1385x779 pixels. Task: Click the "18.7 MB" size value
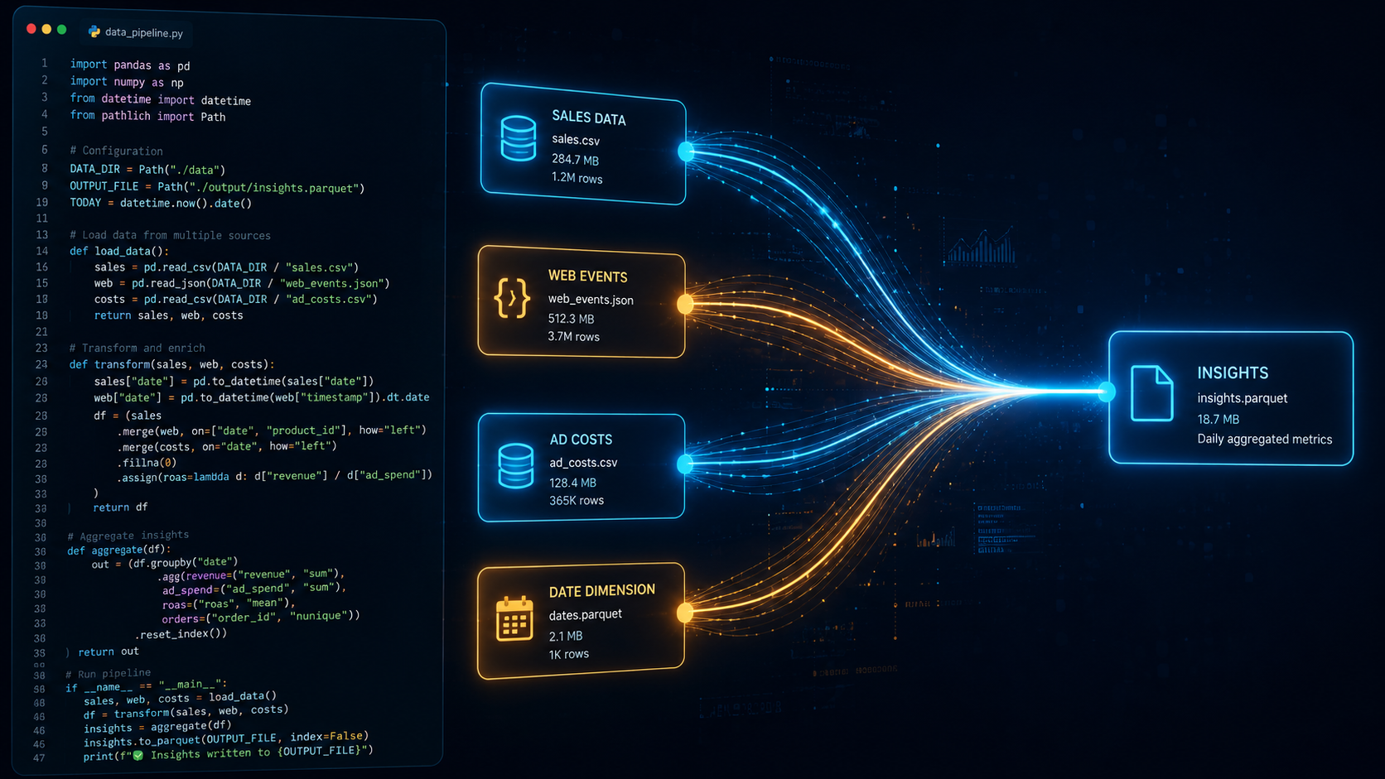pyautogui.click(x=1219, y=420)
